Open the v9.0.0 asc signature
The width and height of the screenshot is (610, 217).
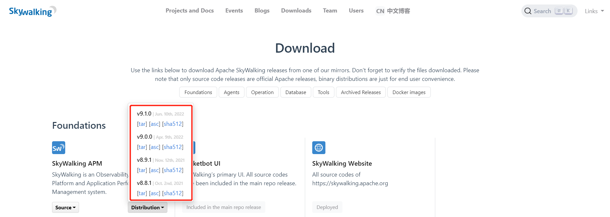[x=155, y=147]
